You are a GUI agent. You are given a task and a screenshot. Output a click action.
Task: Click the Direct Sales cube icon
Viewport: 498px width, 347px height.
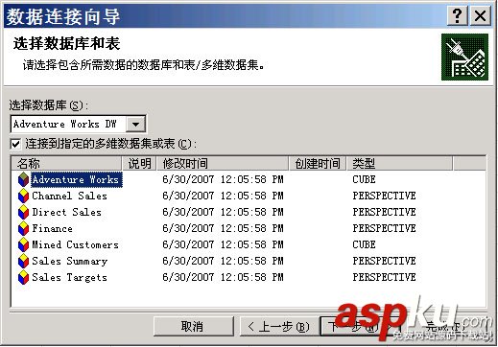[x=23, y=212]
